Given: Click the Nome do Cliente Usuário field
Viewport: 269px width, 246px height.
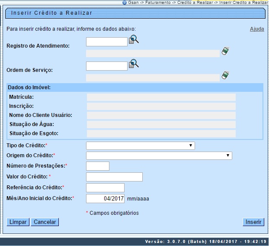Looking at the screenshot, I should 161,116.
